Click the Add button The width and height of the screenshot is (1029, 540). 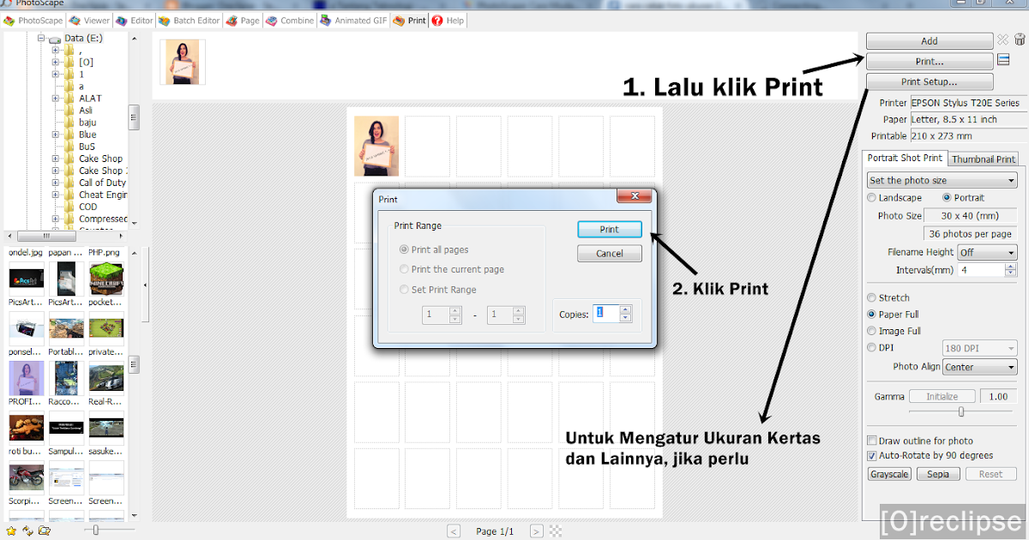(930, 41)
